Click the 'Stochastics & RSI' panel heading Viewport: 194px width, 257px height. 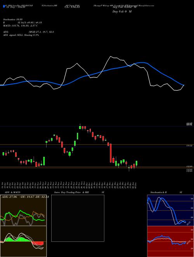[x=166, y=192]
